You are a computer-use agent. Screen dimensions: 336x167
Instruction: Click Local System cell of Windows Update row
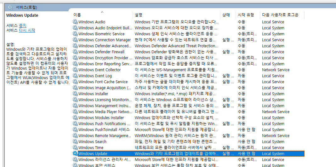point(273,154)
